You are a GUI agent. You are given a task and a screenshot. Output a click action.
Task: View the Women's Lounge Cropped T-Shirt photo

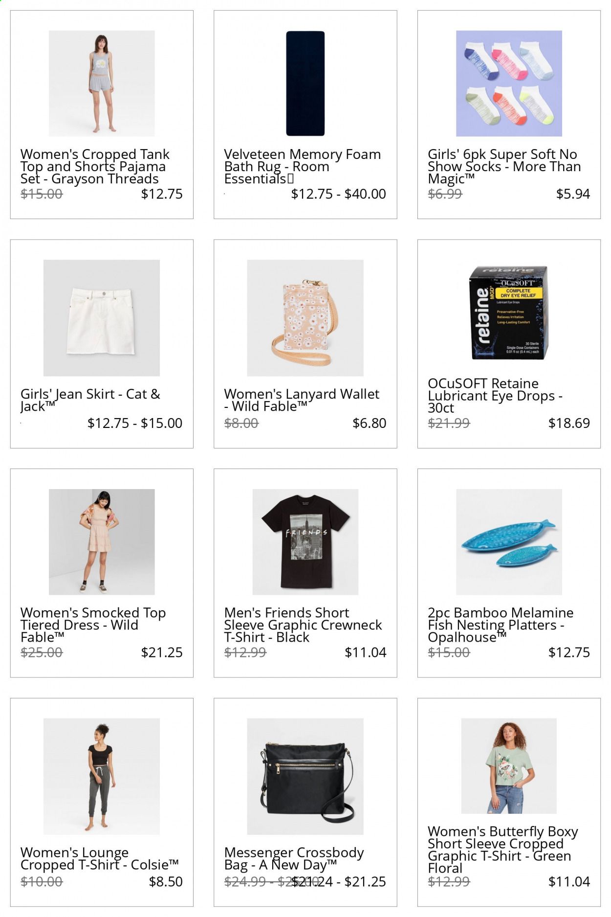pos(102,776)
